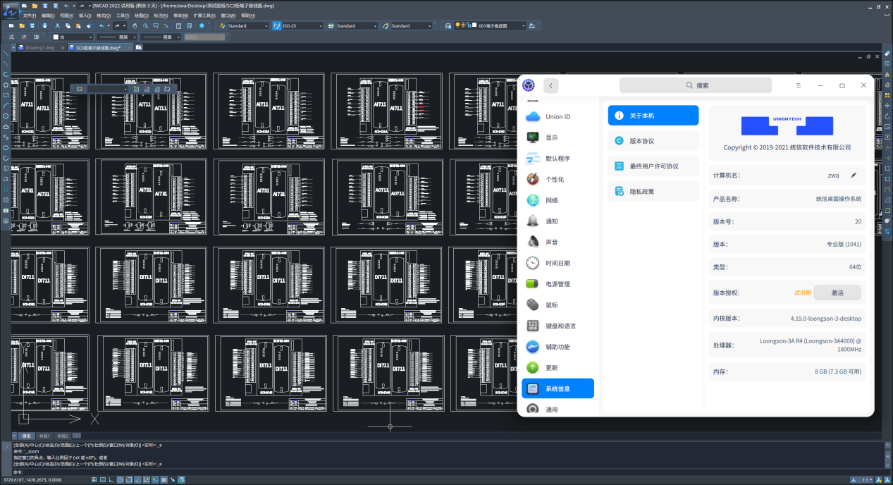The height and width of the screenshot is (485, 893).
Task: Open the 绘图(D) menu
Action: 141,15
